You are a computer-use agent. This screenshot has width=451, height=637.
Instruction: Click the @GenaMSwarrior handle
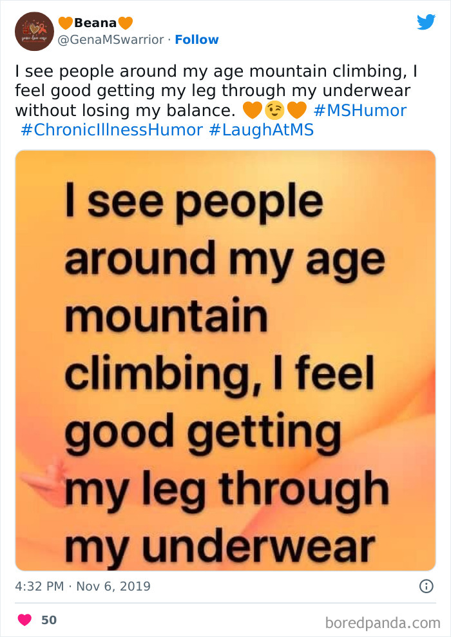(111, 39)
